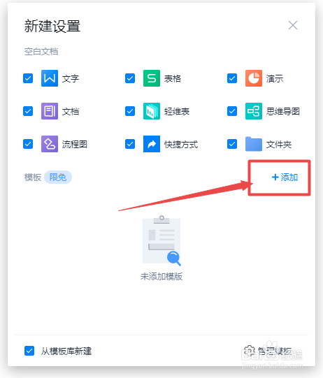Uncheck the 文件夹 checkbox
The image size is (323, 378).
coord(232,144)
